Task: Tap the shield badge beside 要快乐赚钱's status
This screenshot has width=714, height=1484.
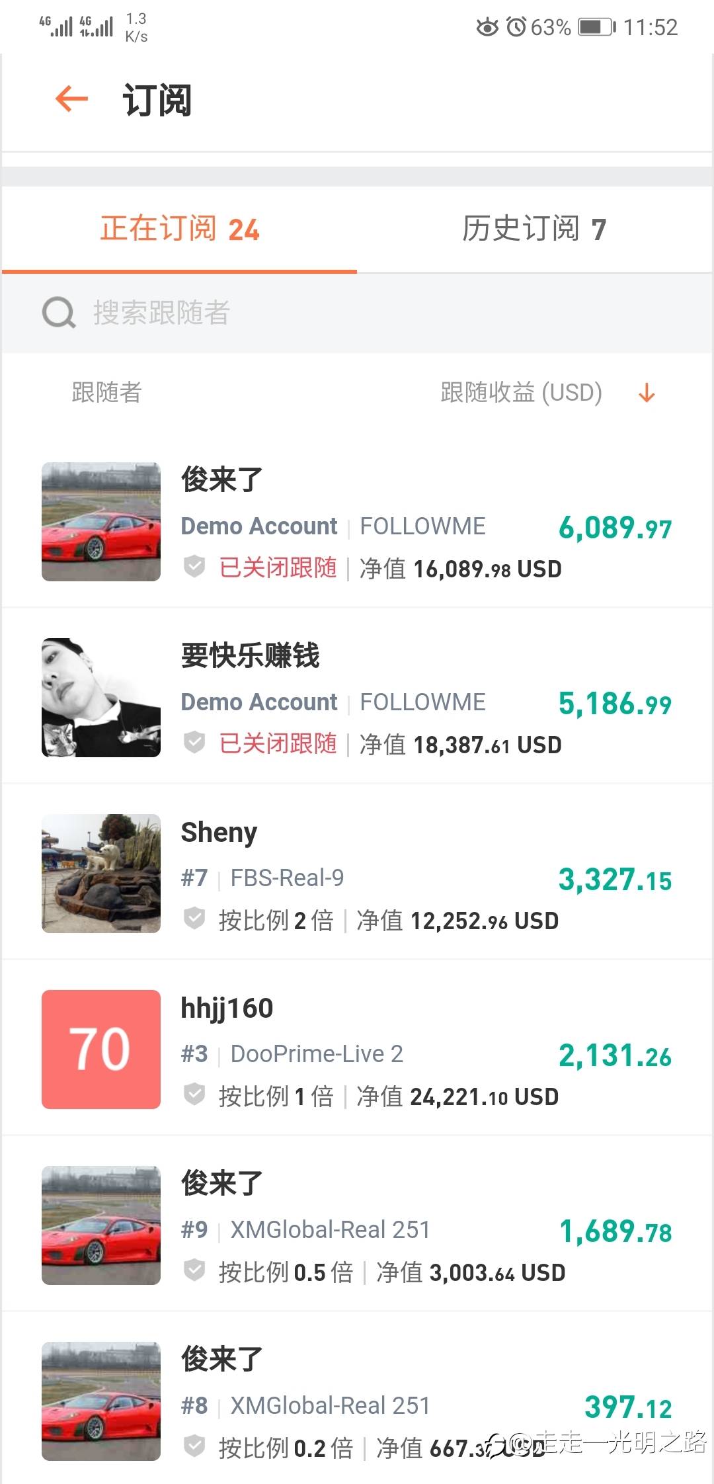Action: (194, 743)
